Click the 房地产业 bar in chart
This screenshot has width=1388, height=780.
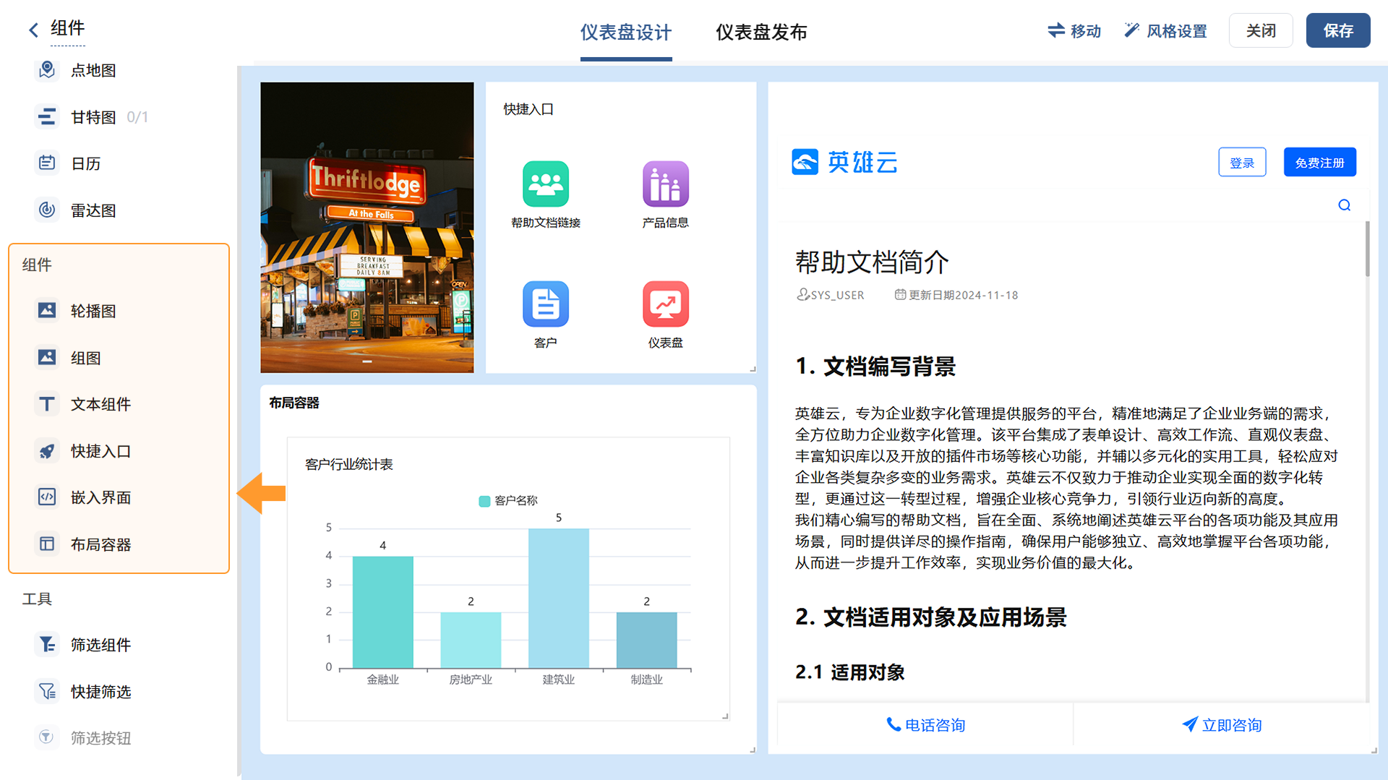point(471,640)
